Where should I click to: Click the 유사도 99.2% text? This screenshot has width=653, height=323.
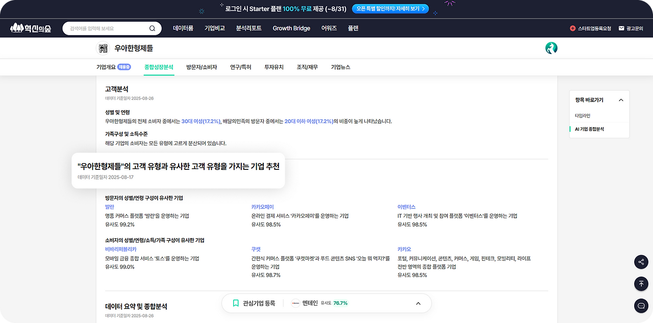click(x=120, y=225)
